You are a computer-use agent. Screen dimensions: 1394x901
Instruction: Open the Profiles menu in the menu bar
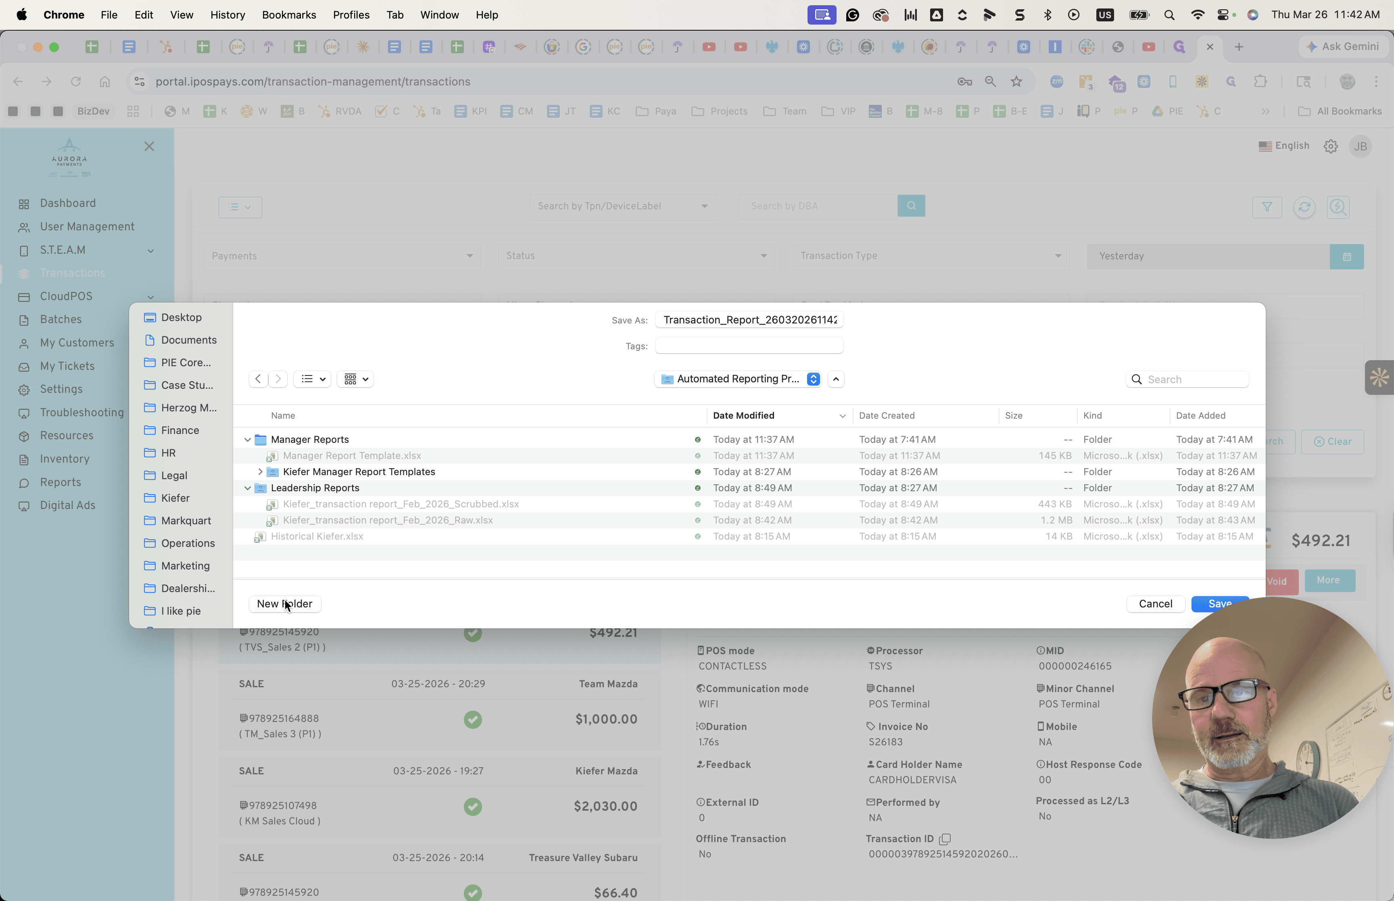coord(351,15)
